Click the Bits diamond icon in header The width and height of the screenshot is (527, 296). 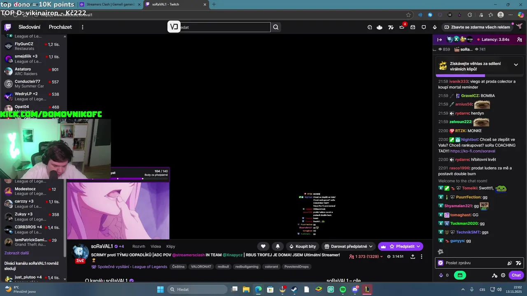435,27
